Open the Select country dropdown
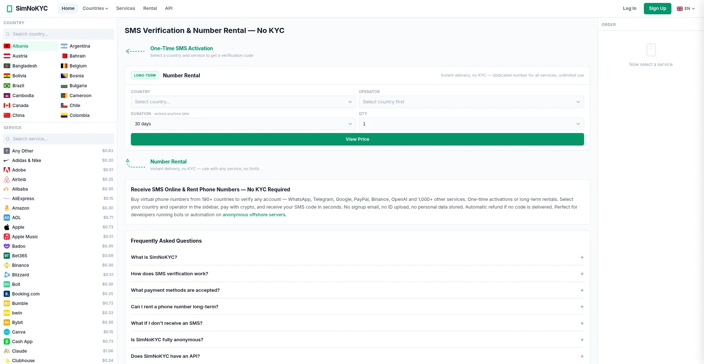 pyautogui.click(x=243, y=102)
